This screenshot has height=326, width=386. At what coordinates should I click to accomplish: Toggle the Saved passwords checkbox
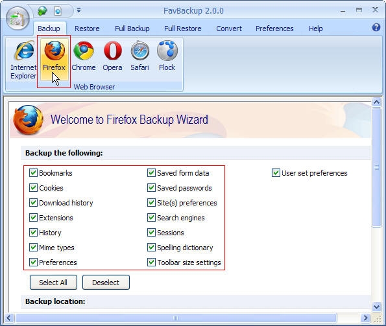point(151,188)
